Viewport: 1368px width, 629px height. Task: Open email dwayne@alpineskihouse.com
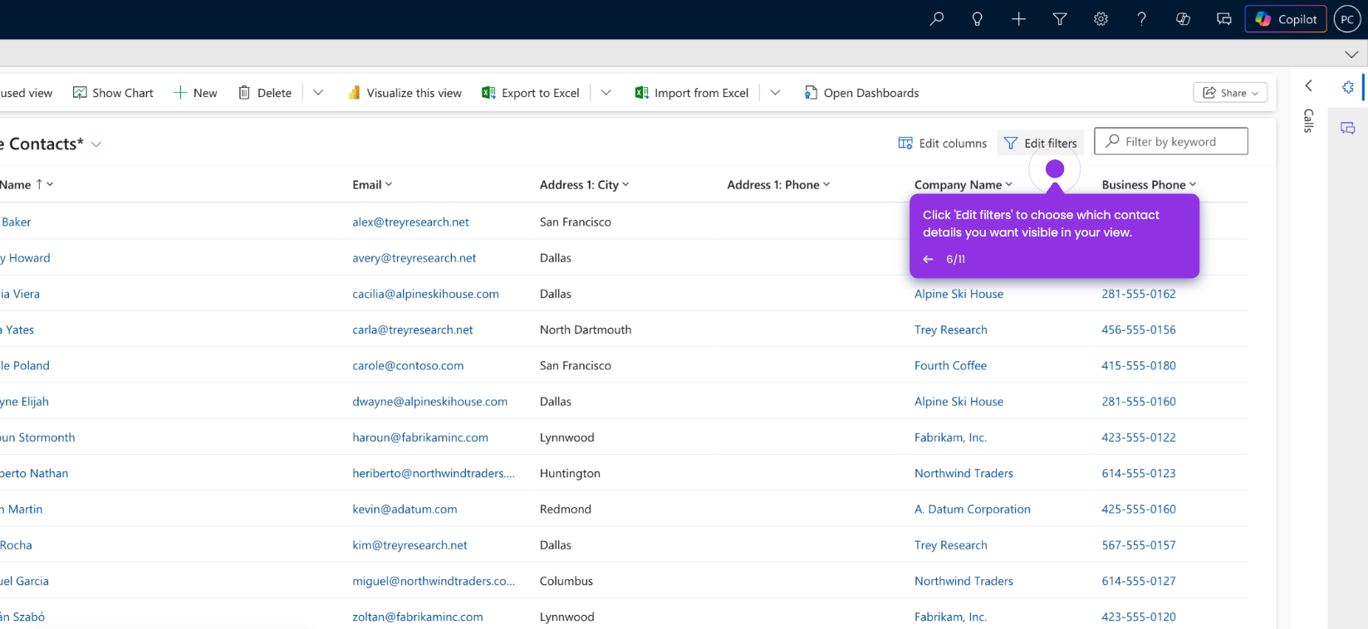pyautogui.click(x=429, y=402)
